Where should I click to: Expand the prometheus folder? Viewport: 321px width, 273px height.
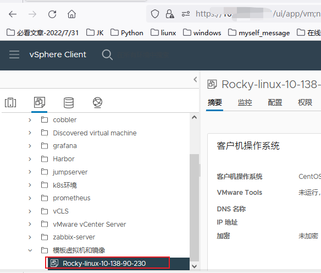click(30, 198)
